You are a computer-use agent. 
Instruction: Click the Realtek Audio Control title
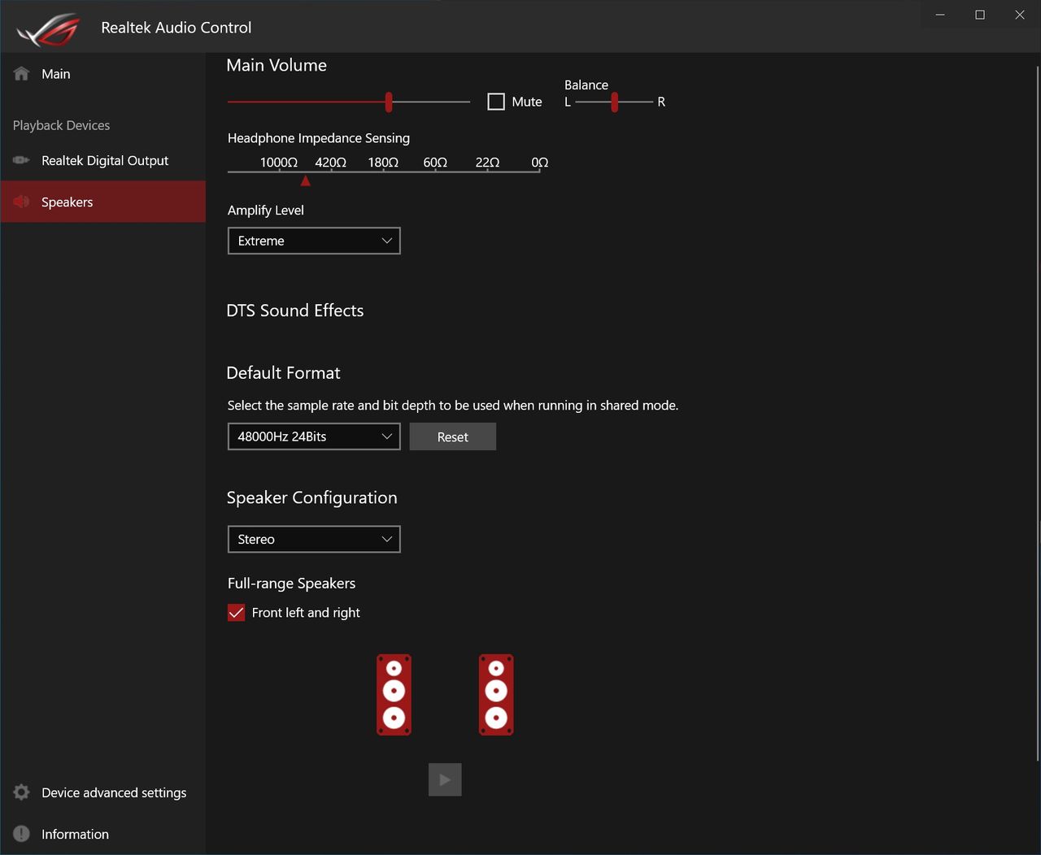point(176,28)
